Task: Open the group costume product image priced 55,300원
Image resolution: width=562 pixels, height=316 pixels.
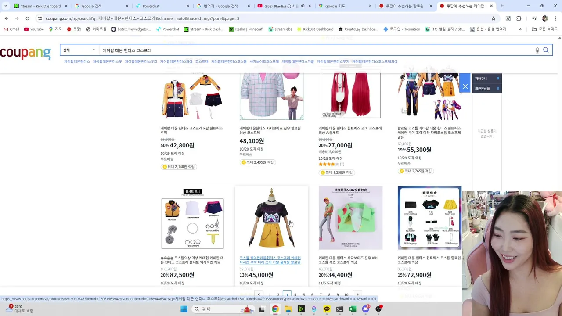Action: [x=429, y=97]
